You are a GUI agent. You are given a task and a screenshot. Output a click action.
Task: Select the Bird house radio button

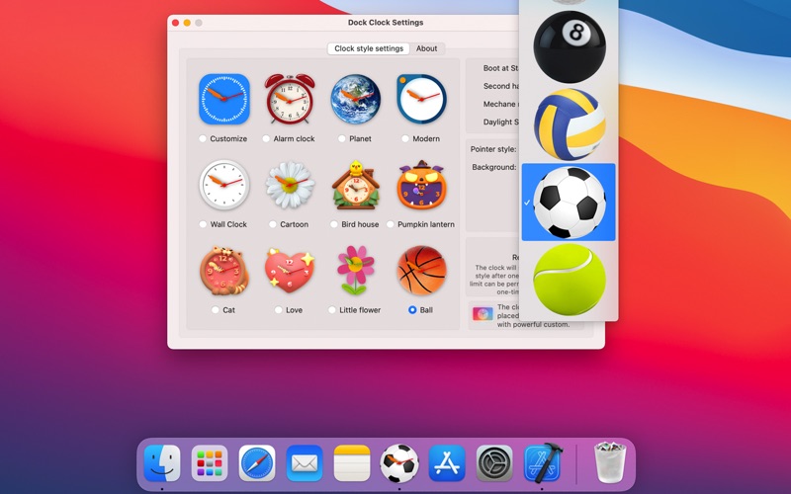point(334,224)
